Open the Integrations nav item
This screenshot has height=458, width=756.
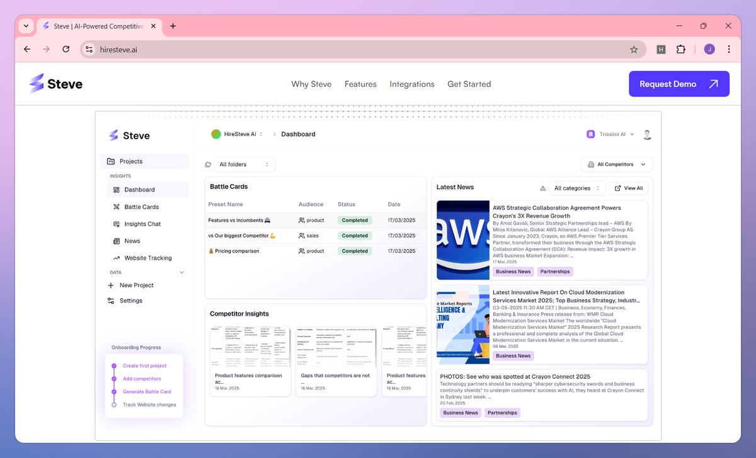click(412, 84)
